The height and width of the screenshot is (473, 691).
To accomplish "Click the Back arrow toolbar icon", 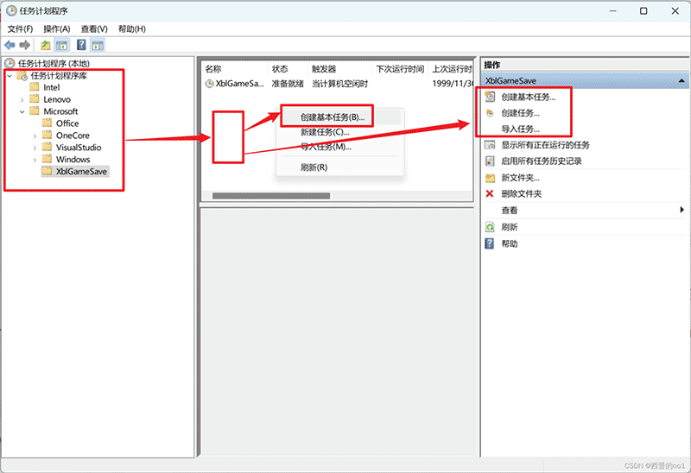I will 10,45.
